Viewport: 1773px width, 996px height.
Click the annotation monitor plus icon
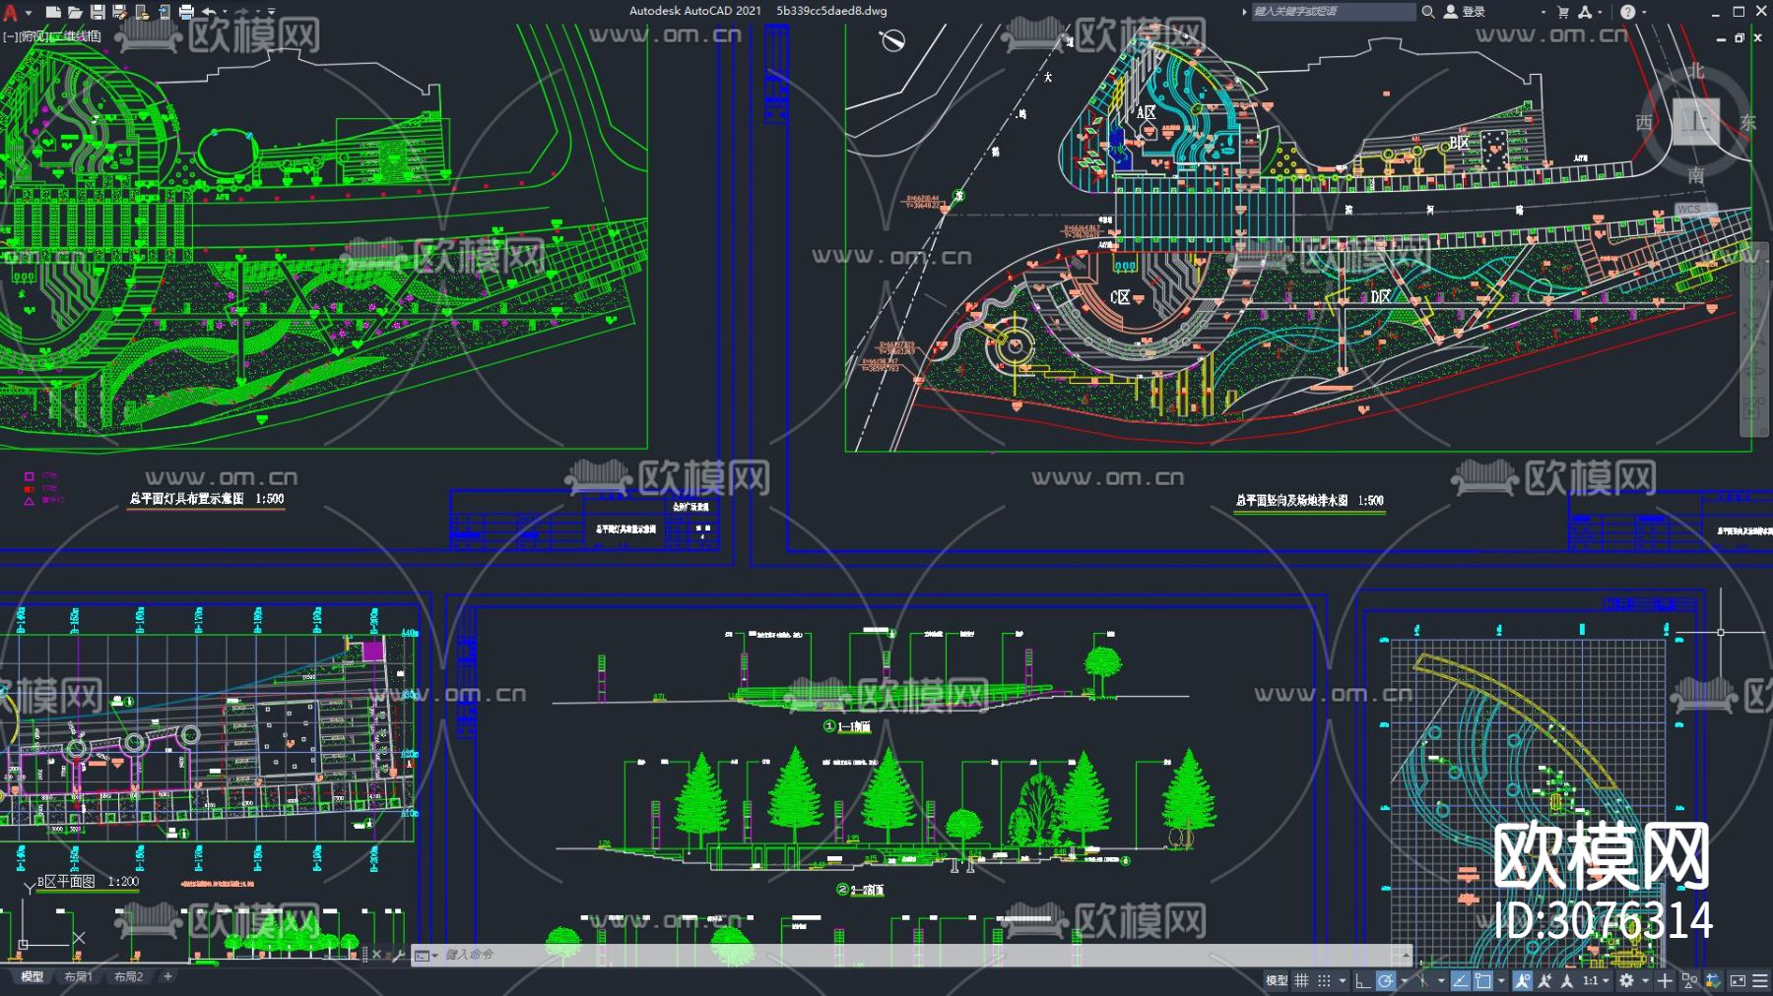click(1665, 980)
